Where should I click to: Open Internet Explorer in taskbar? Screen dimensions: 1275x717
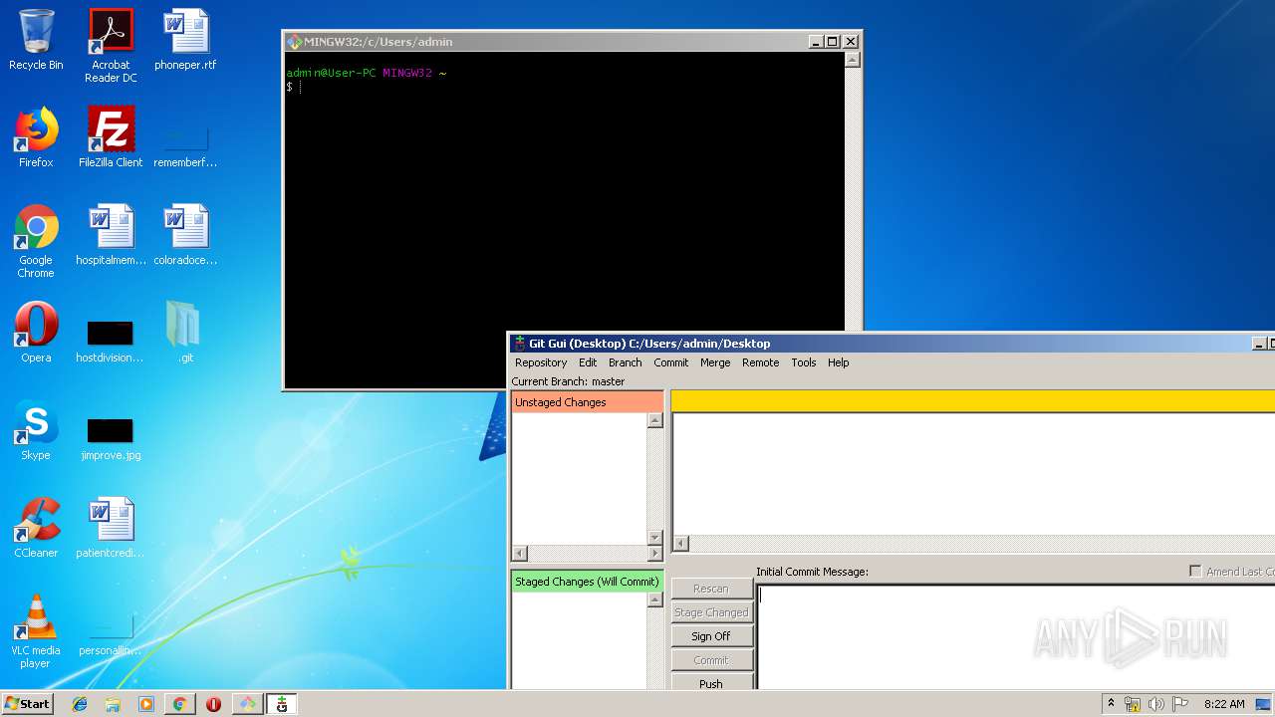pyautogui.click(x=80, y=704)
